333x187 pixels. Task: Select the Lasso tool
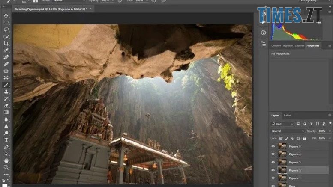click(x=6, y=30)
